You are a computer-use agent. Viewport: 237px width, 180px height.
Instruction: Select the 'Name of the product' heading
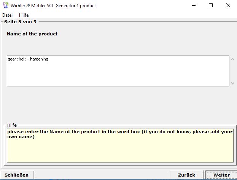pyautogui.click(x=32, y=34)
